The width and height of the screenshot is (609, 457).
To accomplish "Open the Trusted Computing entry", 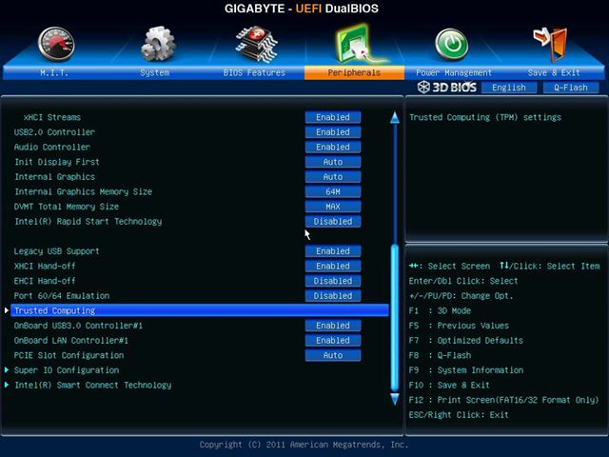I will [54, 310].
